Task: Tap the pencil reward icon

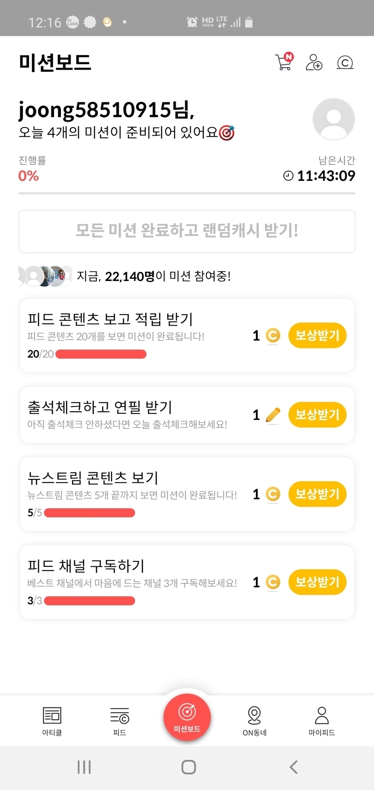Action: pyautogui.click(x=273, y=415)
